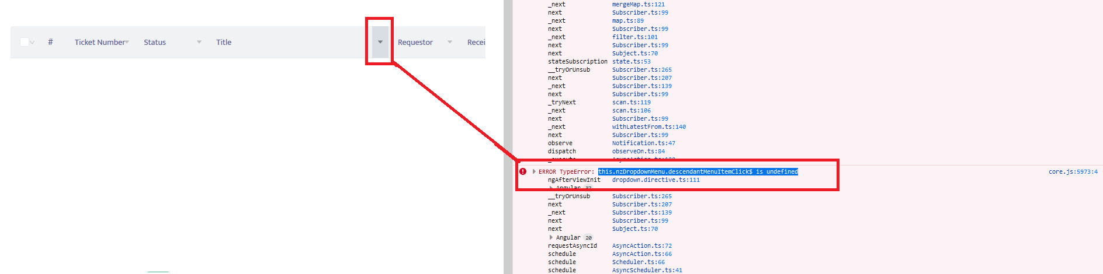The width and height of the screenshot is (1103, 274).
Task: Open the scan.ts:106 source link
Action: [x=631, y=110]
